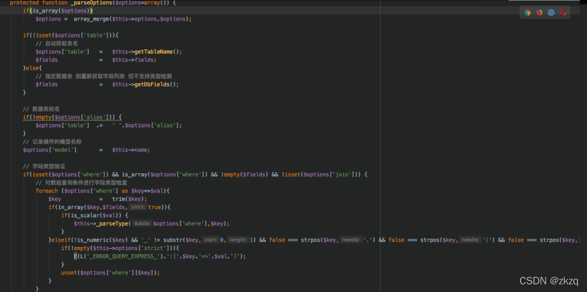This screenshot has width=587, height=292.
Task: Click the needle: hint before '.'
Action: [x=351, y=240]
